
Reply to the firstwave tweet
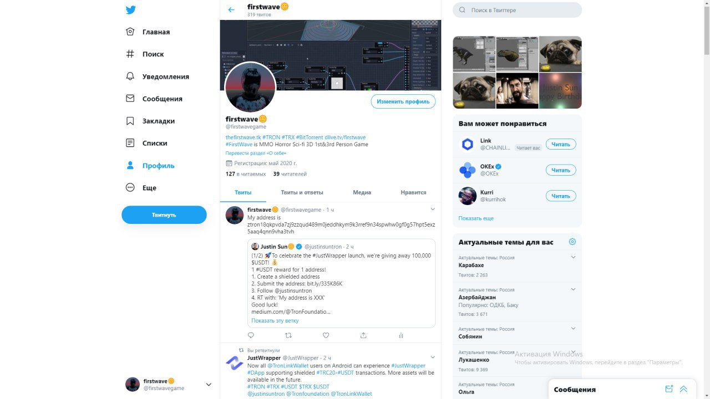[251, 335]
